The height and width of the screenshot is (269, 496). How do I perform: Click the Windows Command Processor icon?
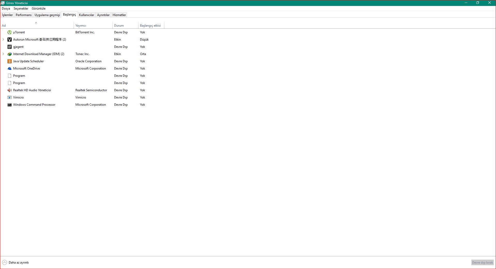pos(10,105)
